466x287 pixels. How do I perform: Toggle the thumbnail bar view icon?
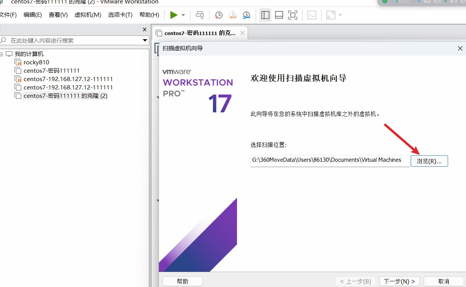pos(279,15)
